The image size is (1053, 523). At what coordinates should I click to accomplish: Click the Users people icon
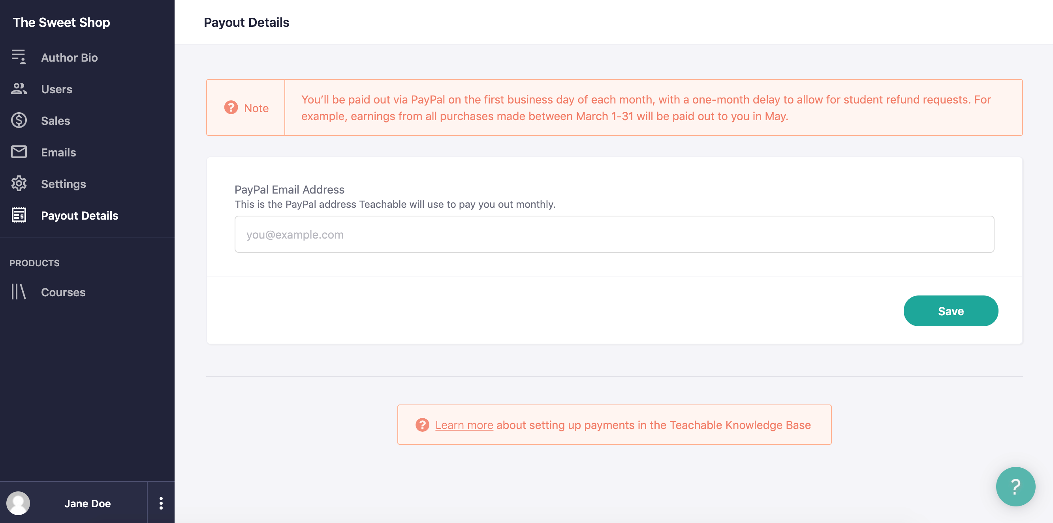click(19, 89)
